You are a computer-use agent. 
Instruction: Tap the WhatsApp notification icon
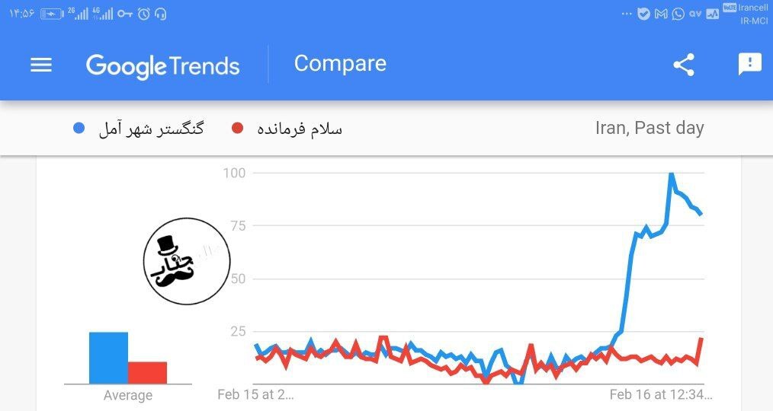[678, 14]
